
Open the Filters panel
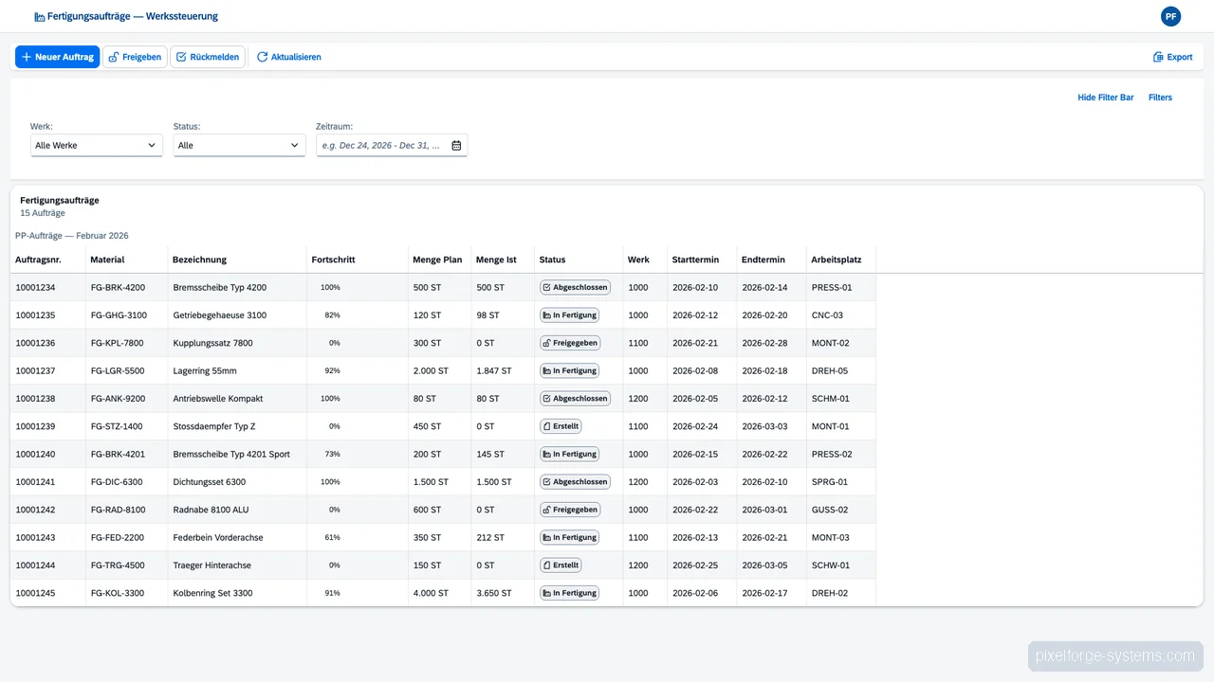[x=1160, y=97]
